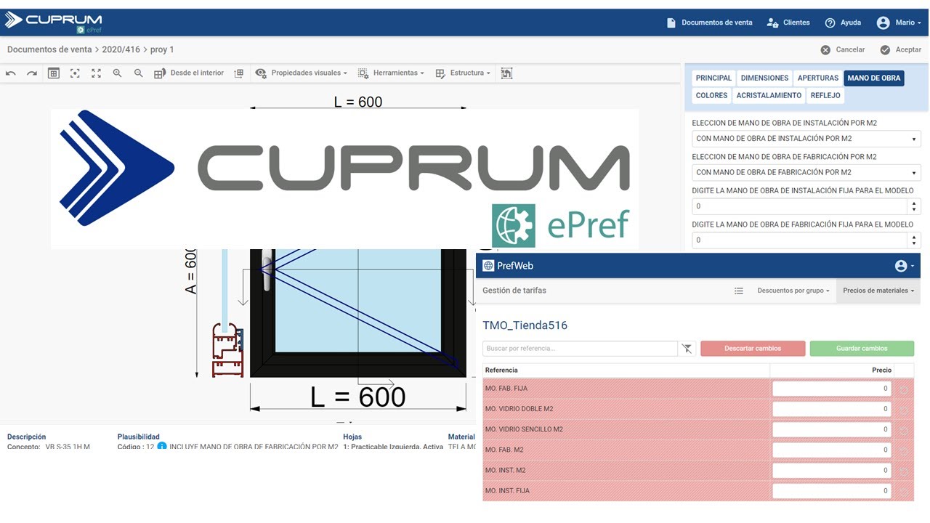
Task: Click the Cancelar button
Action: click(843, 50)
